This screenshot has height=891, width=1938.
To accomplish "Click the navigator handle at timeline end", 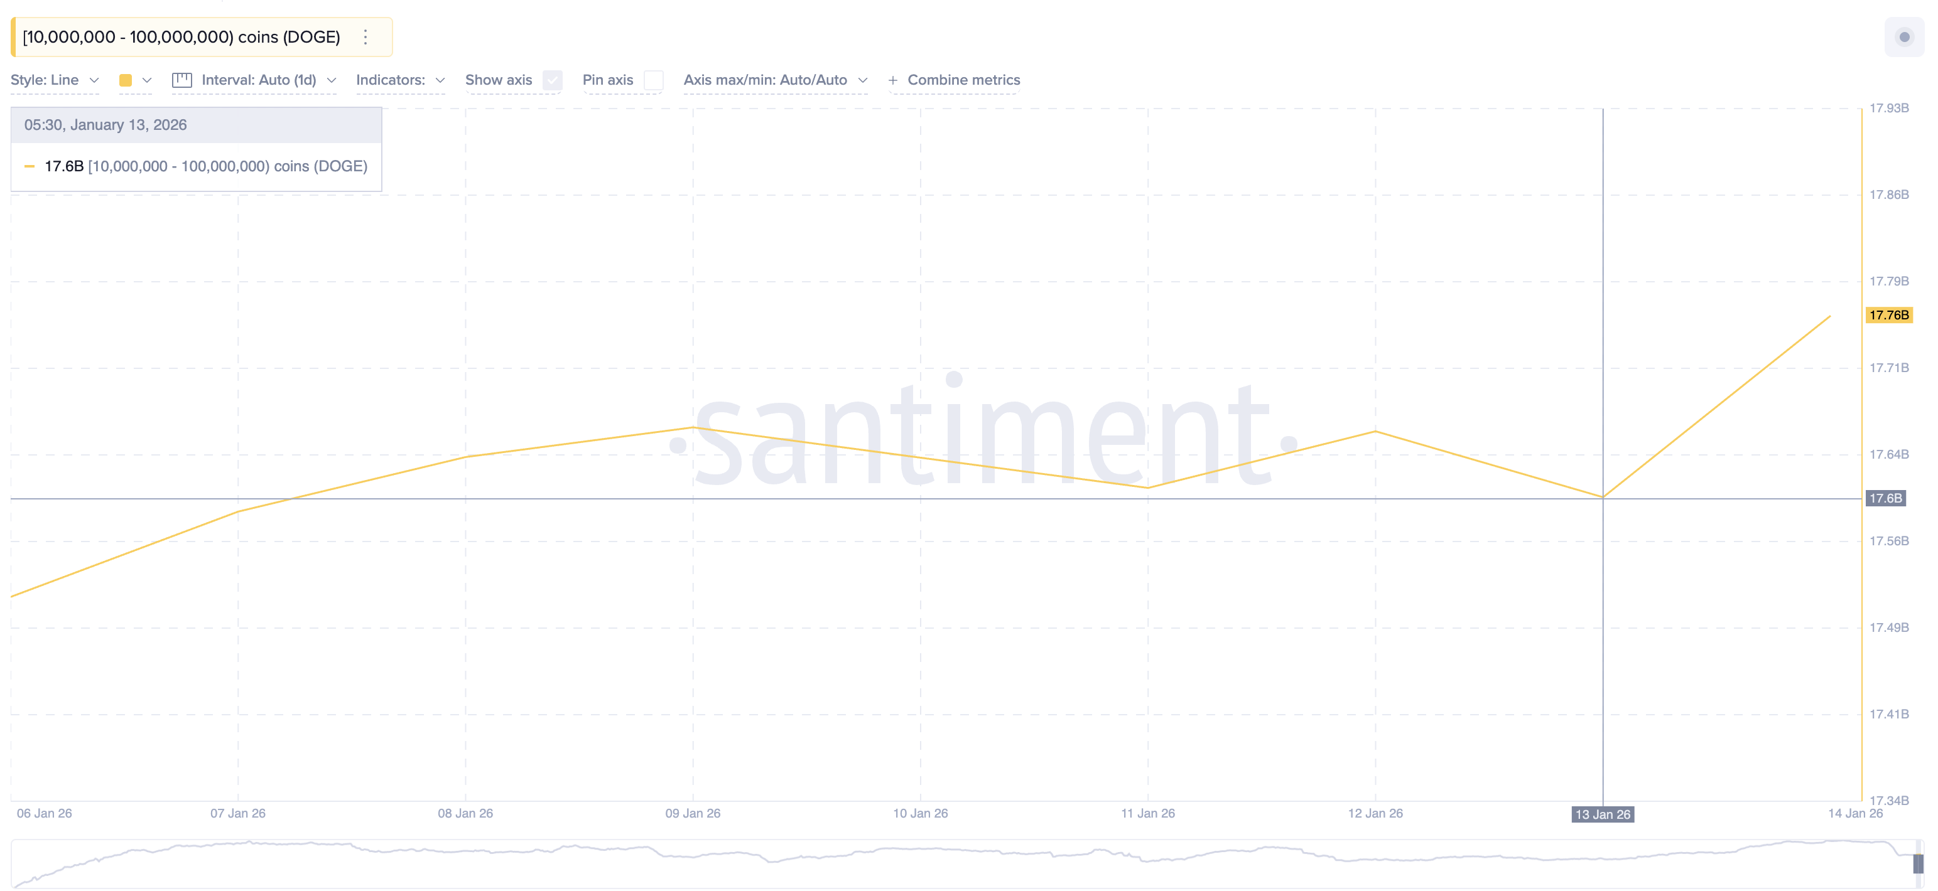I will (1918, 863).
